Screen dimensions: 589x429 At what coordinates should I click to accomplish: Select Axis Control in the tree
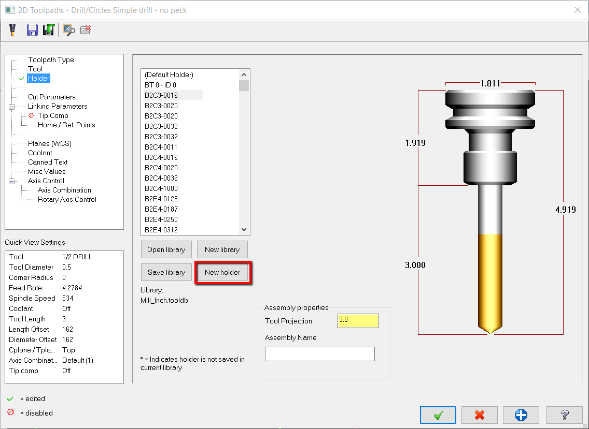point(46,181)
